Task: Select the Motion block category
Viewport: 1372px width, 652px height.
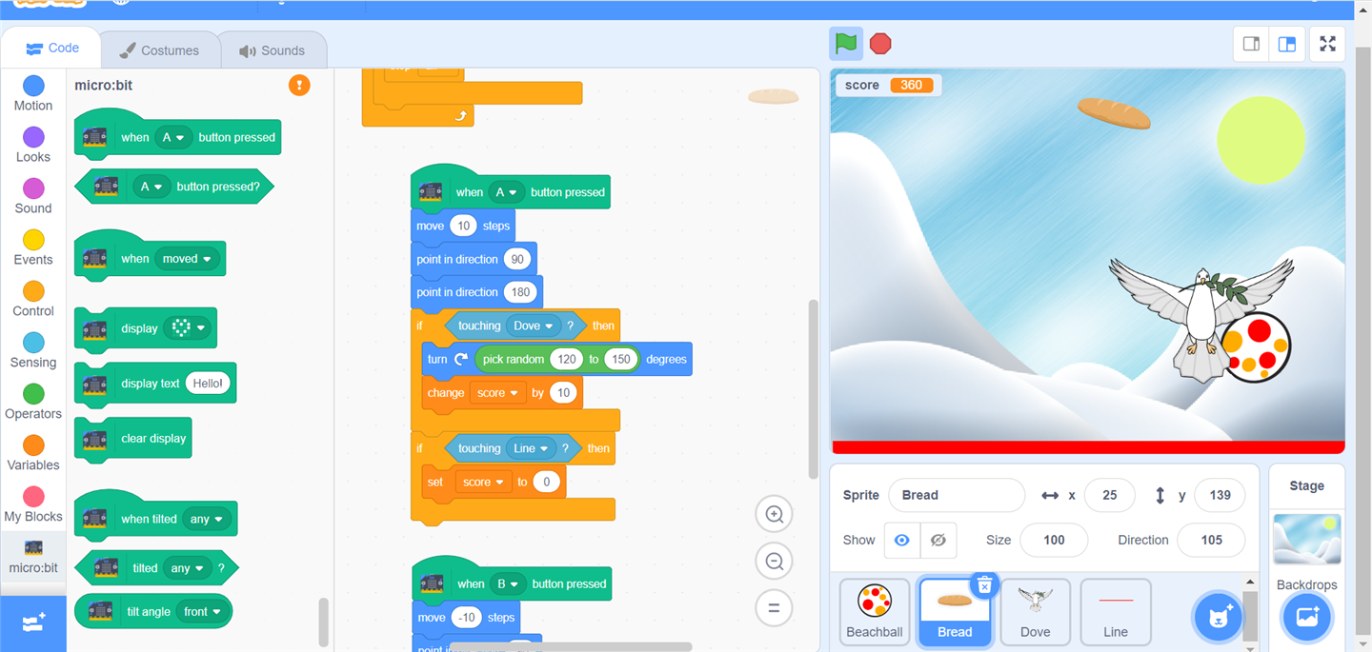Action: coord(33,93)
